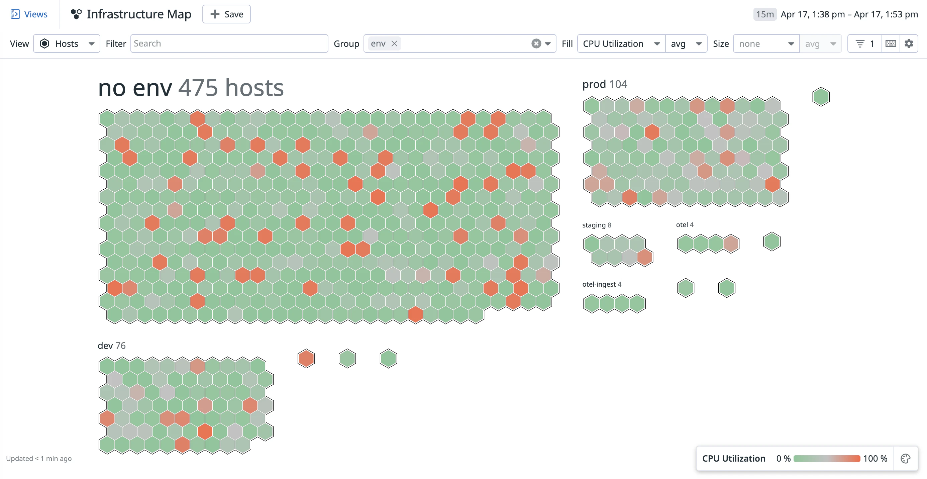Click the pinkish last hexagon in otel group
Image resolution: width=927 pixels, height=479 pixels.
click(731, 244)
